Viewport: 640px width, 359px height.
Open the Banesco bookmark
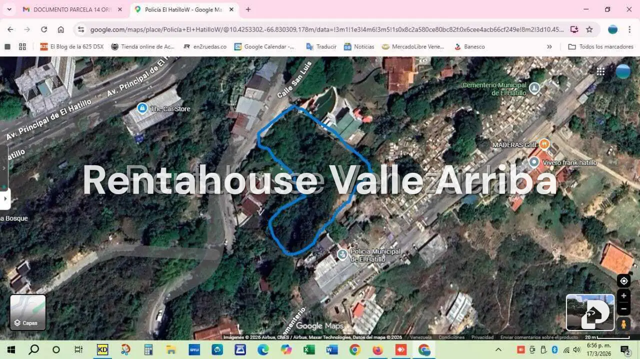pos(469,46)
